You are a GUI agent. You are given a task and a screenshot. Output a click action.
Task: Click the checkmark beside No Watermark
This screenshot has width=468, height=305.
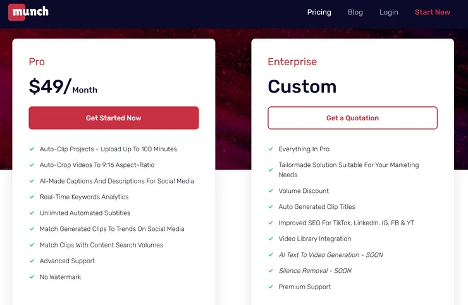pos(32,277)
